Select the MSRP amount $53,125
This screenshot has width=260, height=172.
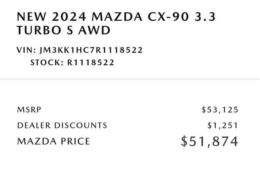coord(220,110)
